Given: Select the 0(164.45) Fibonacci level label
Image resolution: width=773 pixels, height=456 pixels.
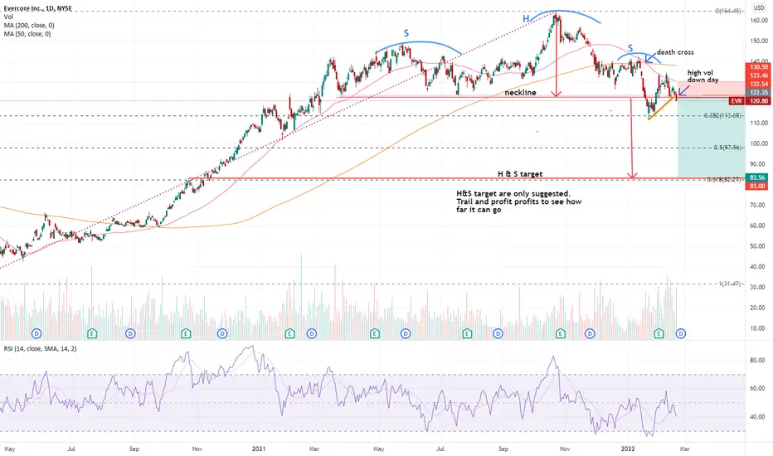Looking at the screenshot, I should [x=729, y=11].
